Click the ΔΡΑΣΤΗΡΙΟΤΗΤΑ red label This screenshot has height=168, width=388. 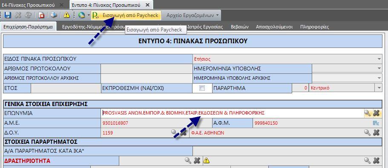(x=27, y=161)
